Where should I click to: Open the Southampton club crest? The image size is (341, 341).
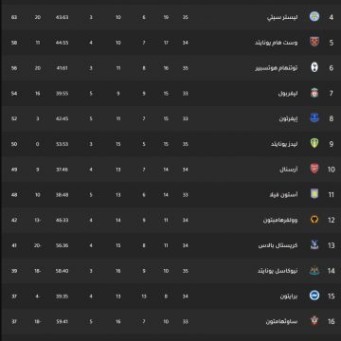pos(314,321)
